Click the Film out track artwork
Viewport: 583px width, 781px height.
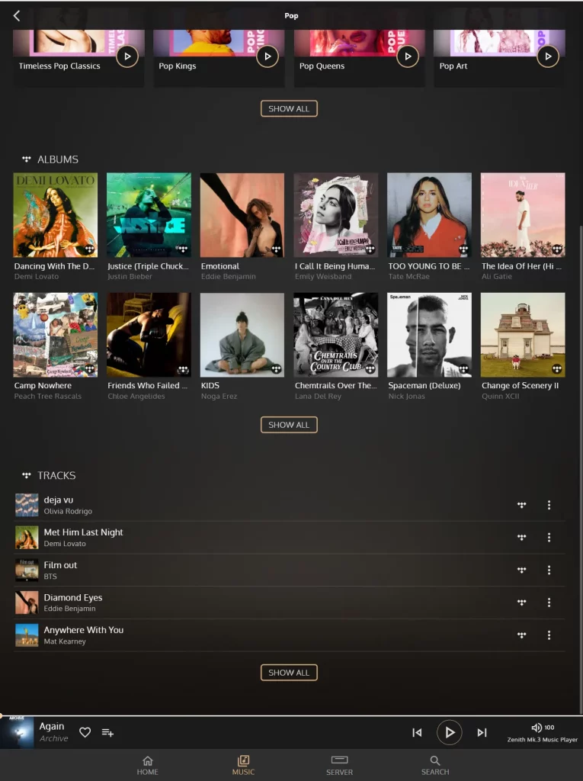pyautogui.click(x=27, y=570)
